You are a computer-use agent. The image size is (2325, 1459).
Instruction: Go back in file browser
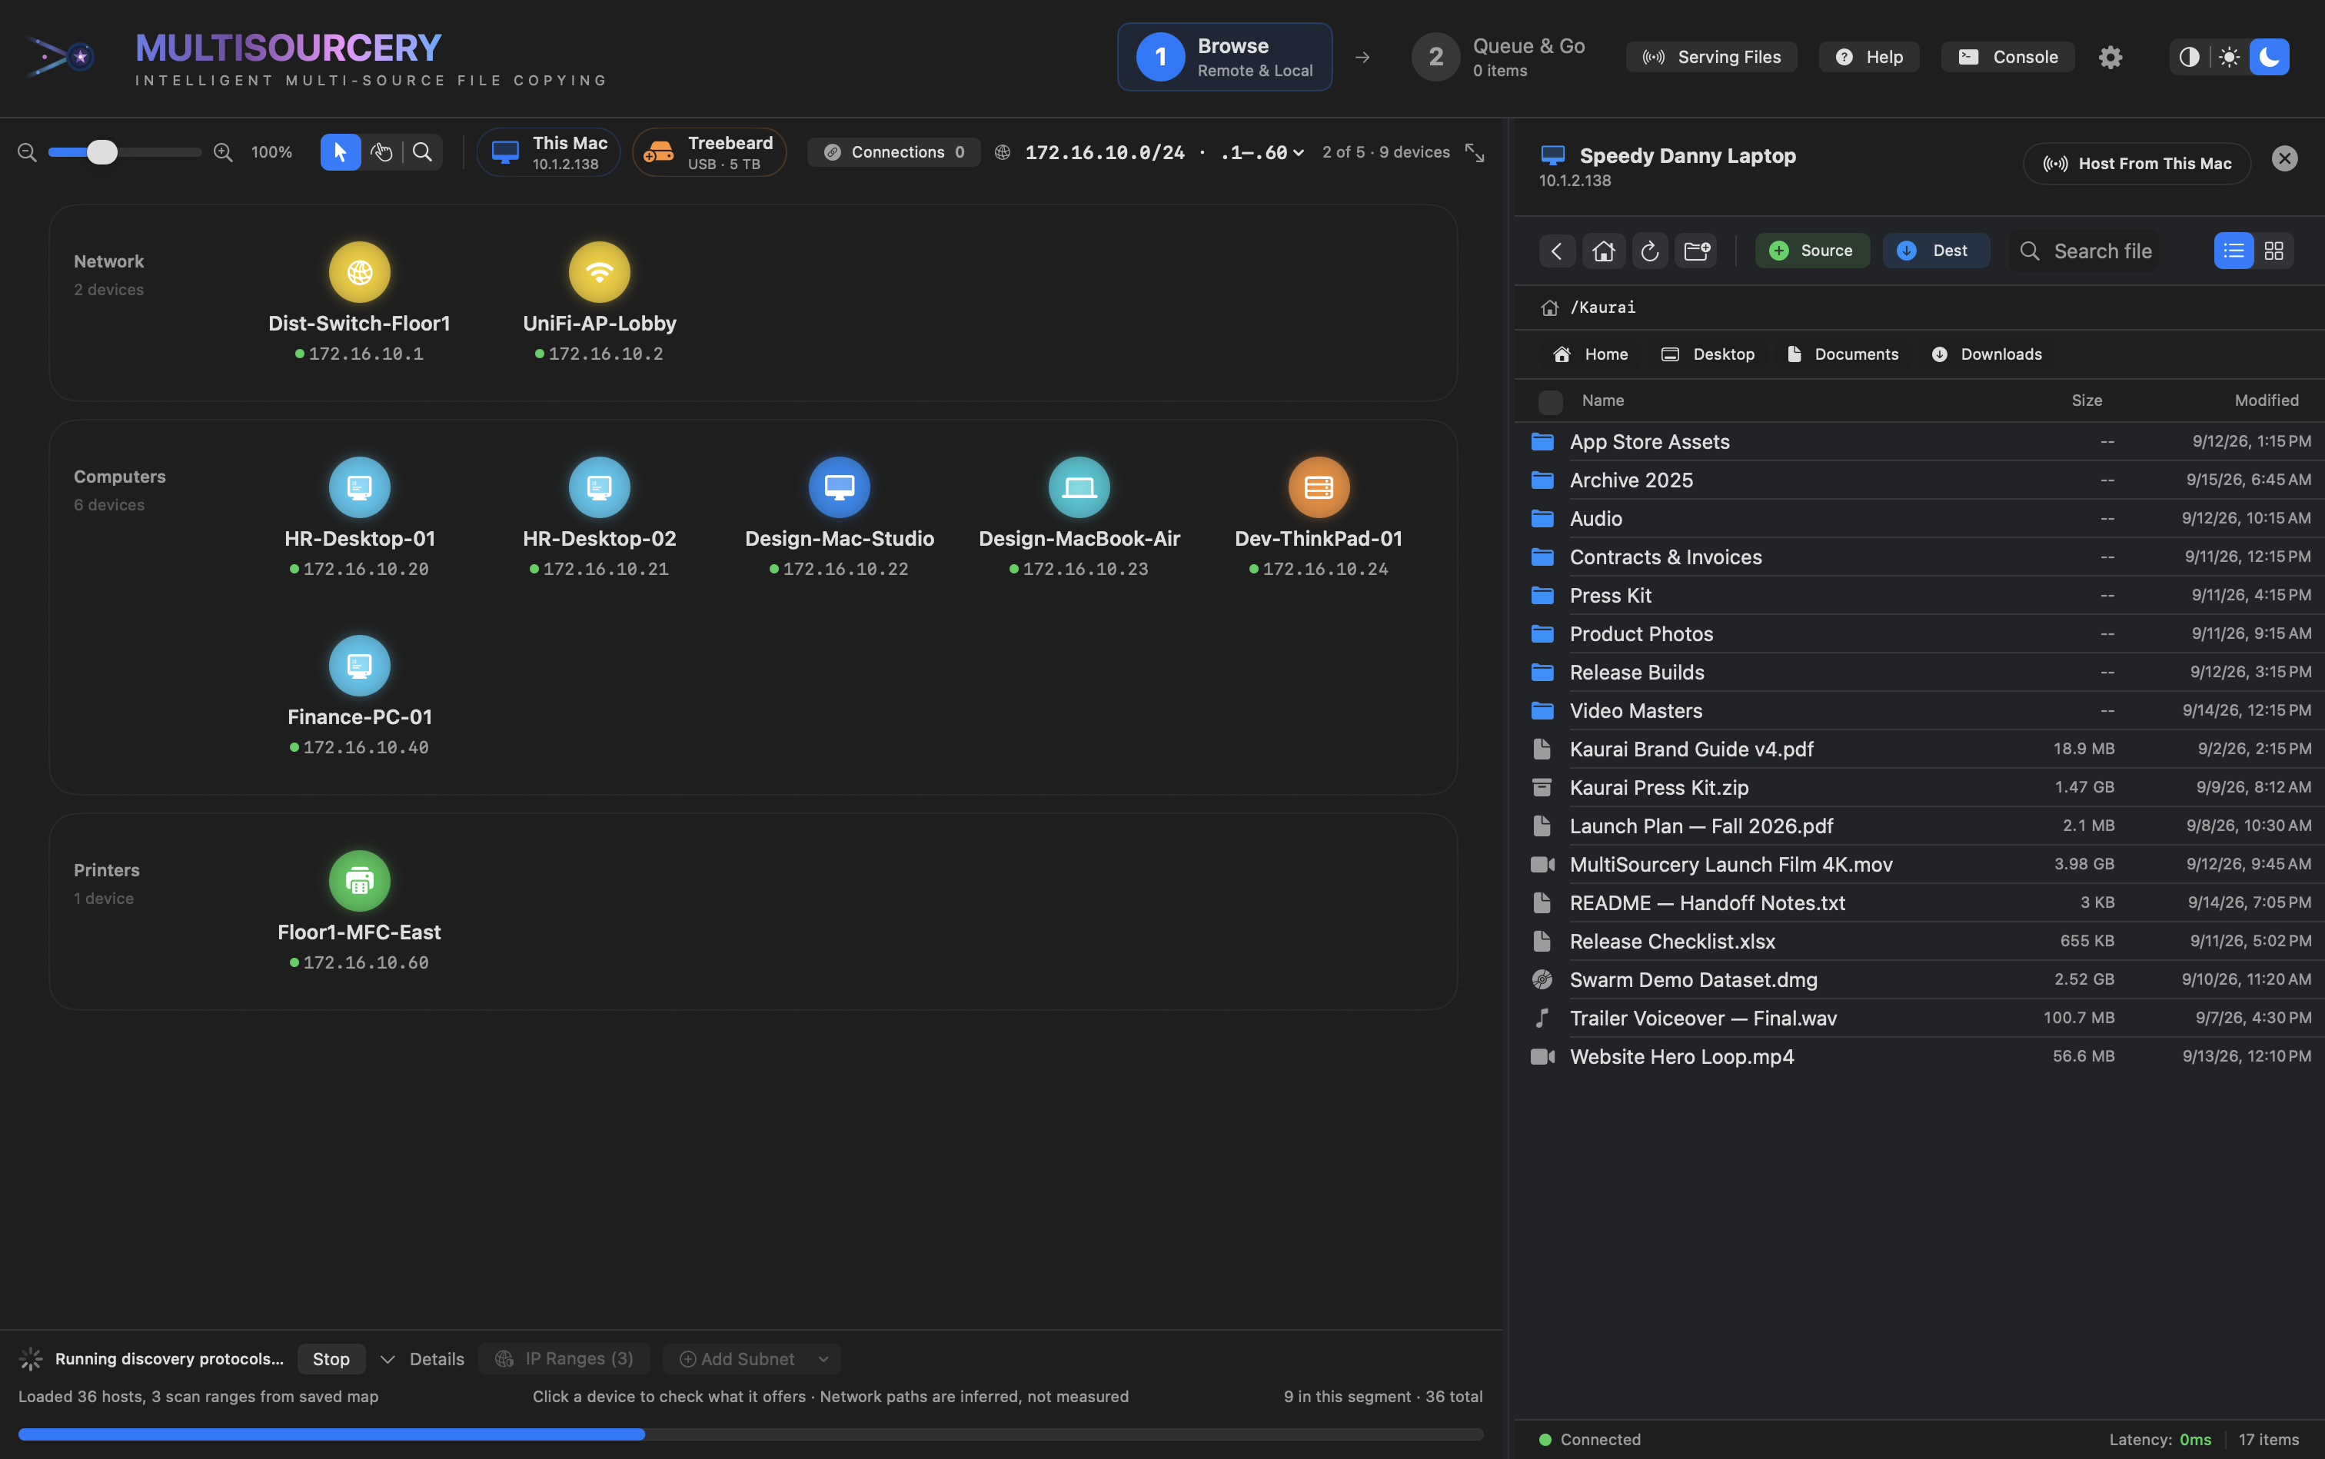pos(1557,251)
